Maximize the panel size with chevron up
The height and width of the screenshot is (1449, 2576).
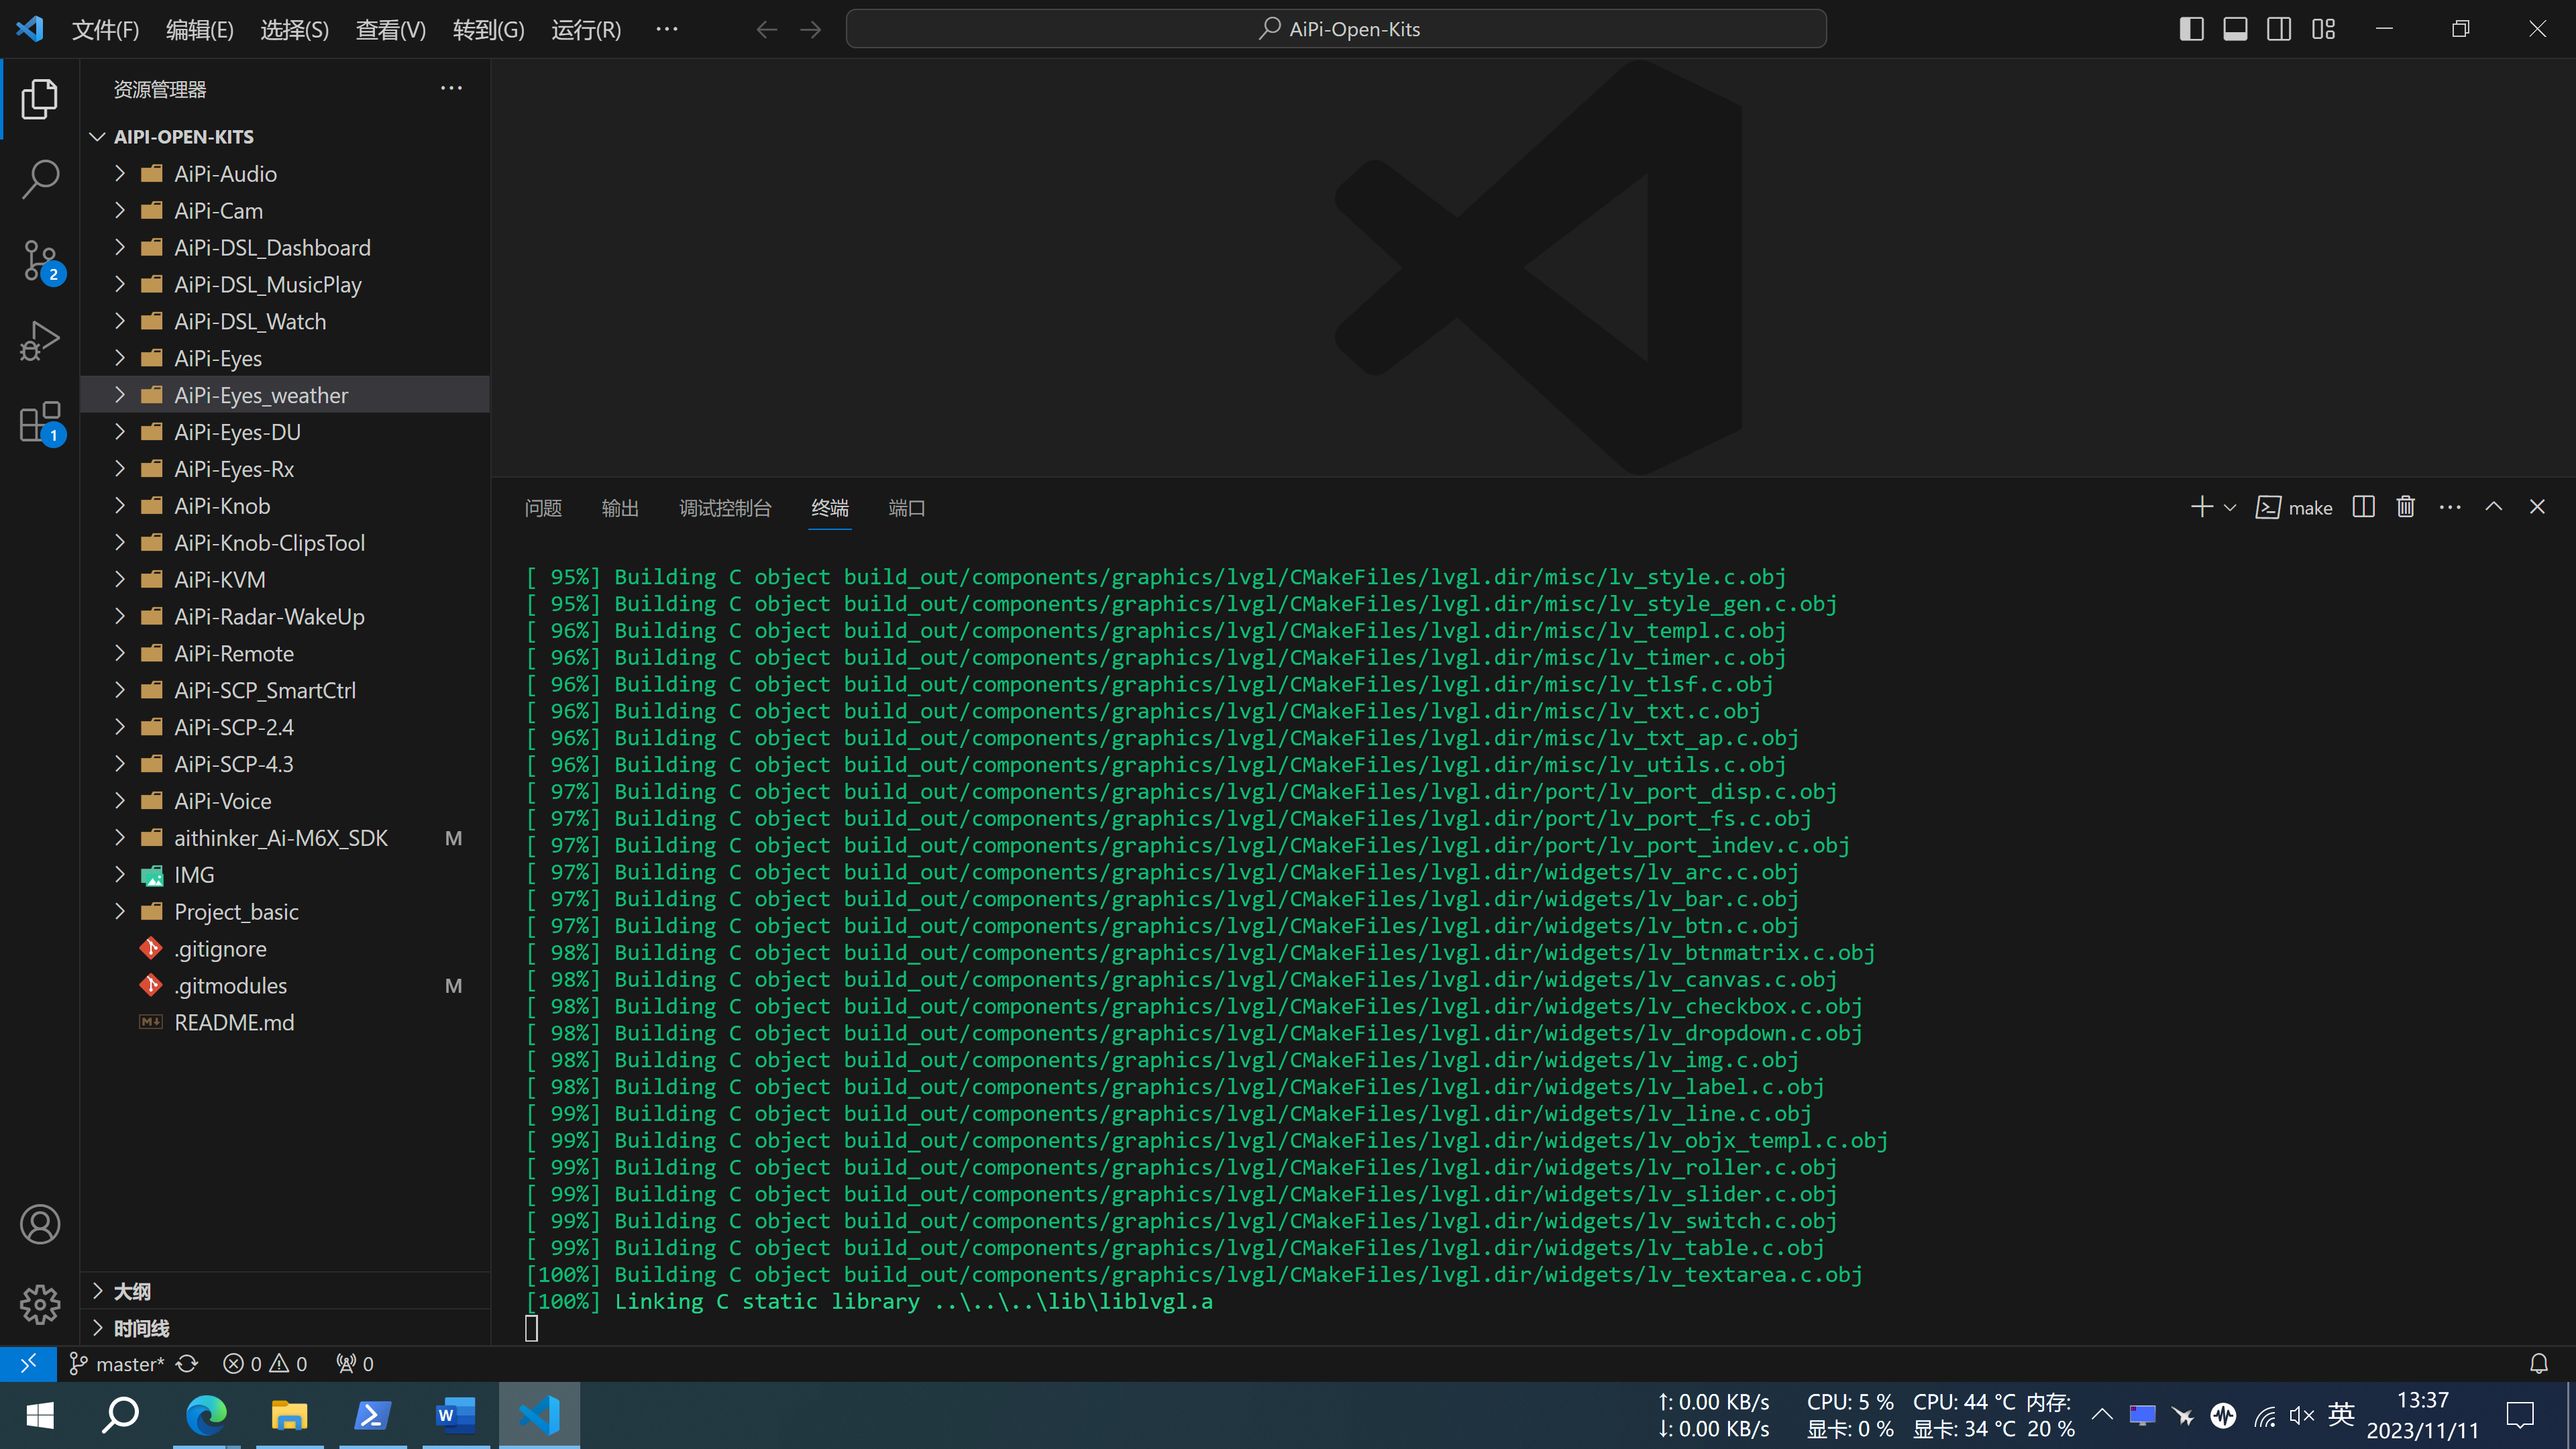(2493, 507)
